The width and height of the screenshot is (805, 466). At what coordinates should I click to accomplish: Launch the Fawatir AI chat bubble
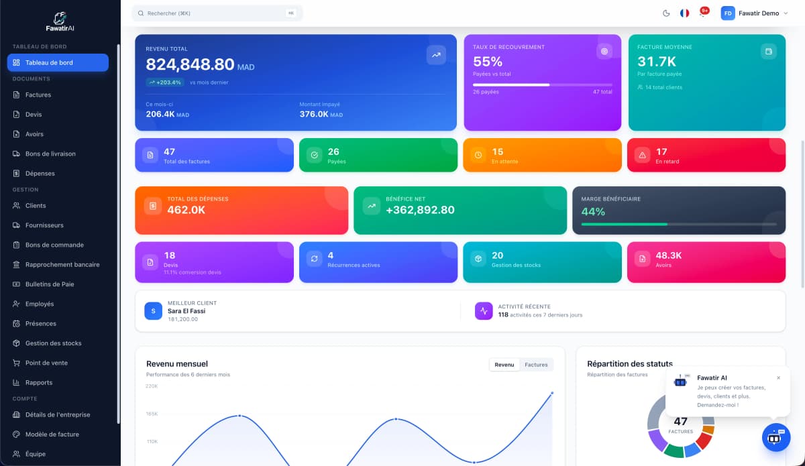[776, 437]
